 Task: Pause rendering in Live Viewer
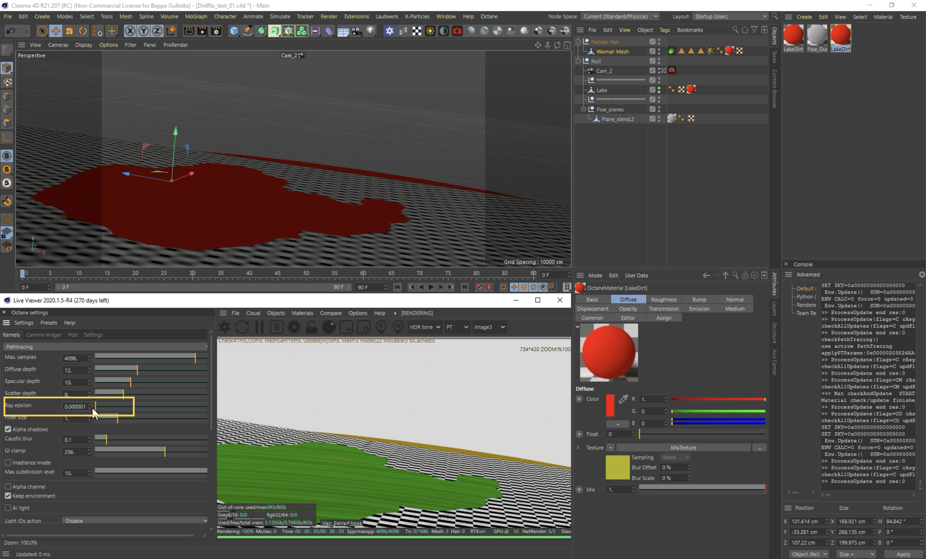(x=259, y=327)
